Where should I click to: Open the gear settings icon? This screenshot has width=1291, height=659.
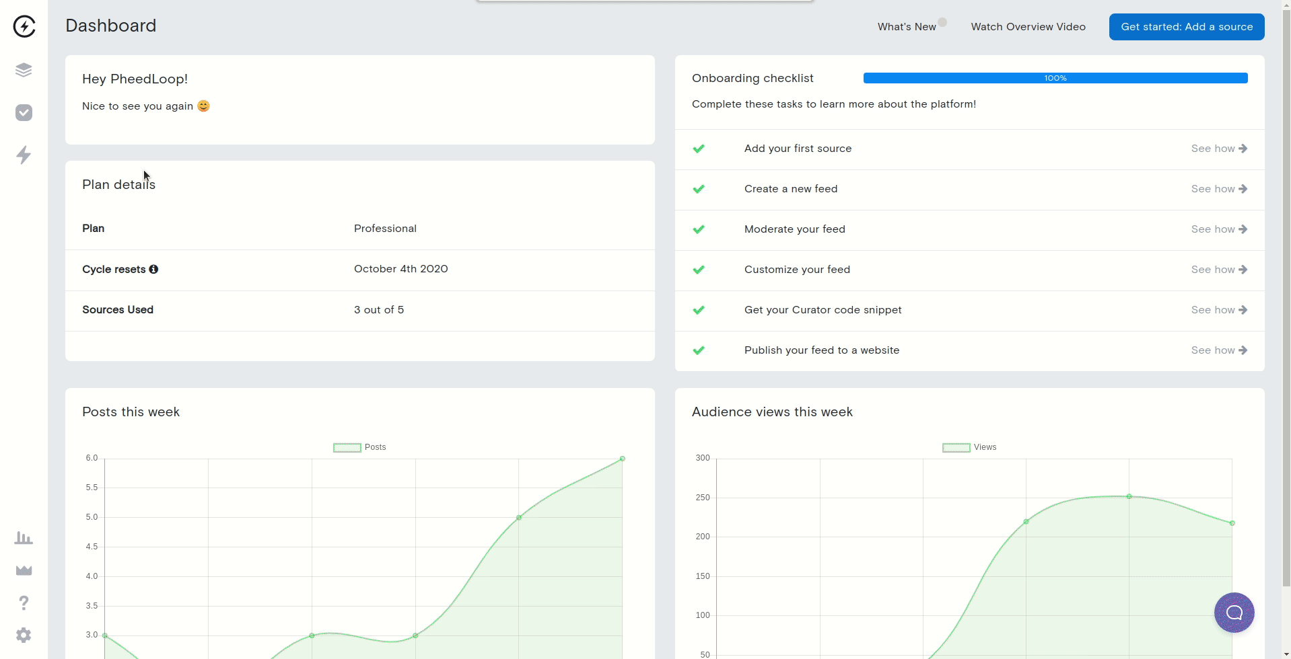pyautogui.click(x=24, y=635)
